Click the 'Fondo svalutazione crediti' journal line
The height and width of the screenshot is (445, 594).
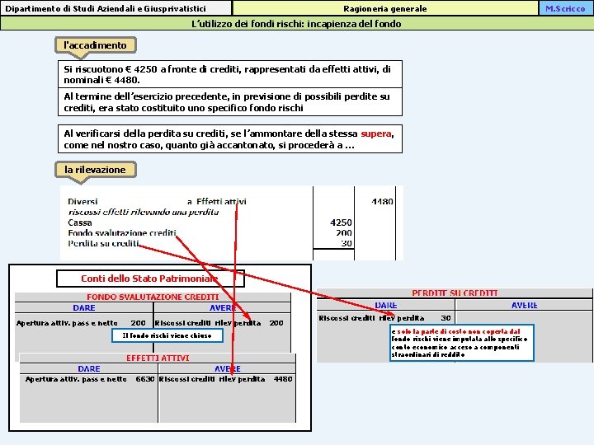pyautogui.click(x=122, y=232)
